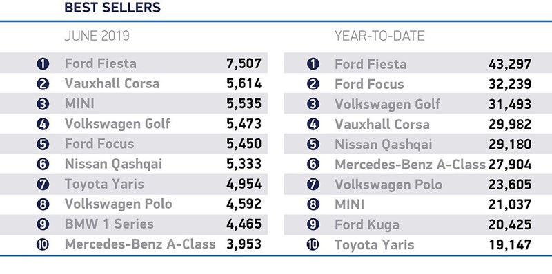Screen dimensions: 552x274
Task: Select the Ford Fiesta 43,297 sales figure
Action: 510,64
